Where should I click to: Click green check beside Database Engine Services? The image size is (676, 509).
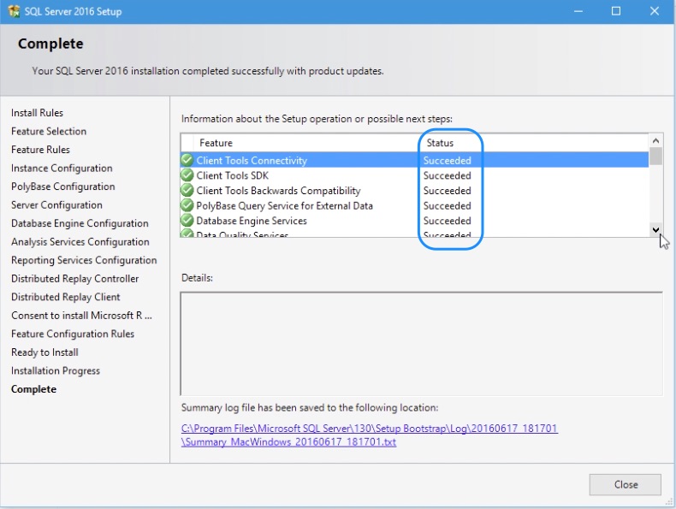[187, 220]
